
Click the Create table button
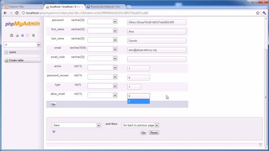[22, 60]
